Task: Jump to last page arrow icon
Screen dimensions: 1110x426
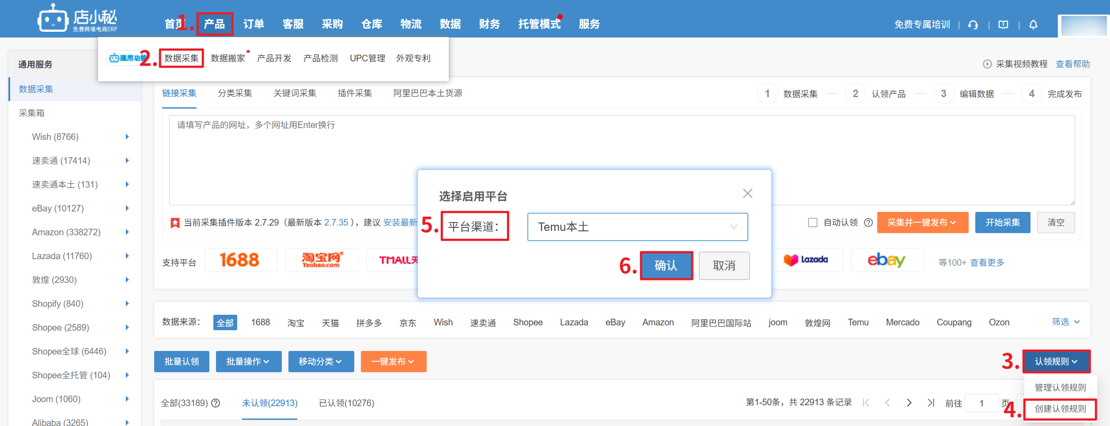Action: [931, 403]
